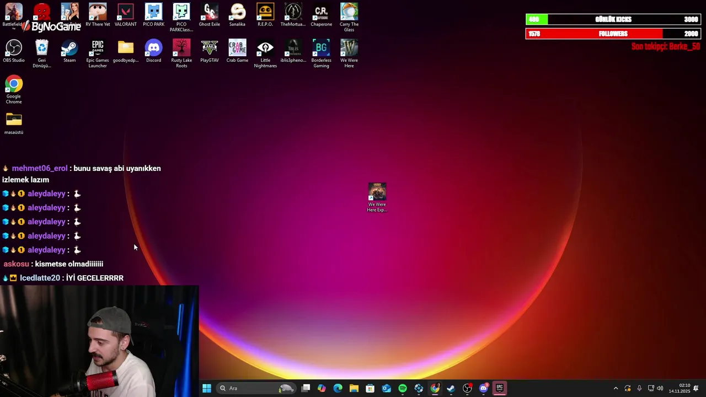706x397 pixels.
Task: Open Microsoft Store from the taskbar
Action: point(370,388)
